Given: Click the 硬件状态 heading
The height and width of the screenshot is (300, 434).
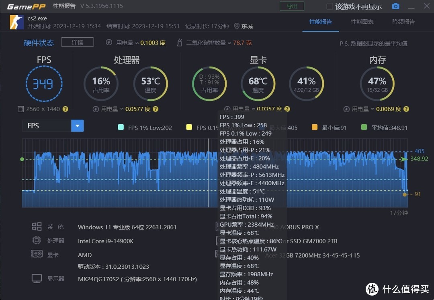Looking at the screenshot, I should 39,43.
